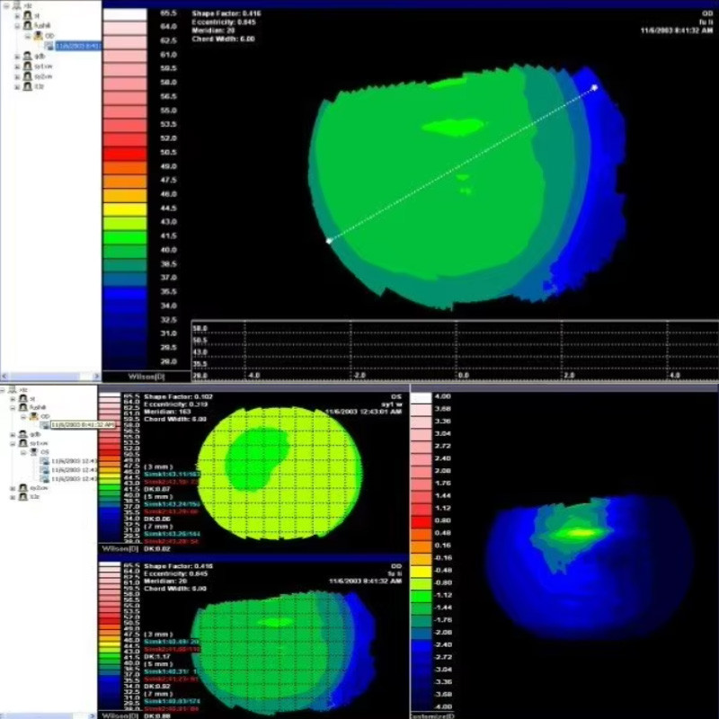Viewport: 719px width, 719px height.
Task: Click the Customize[D] label under difference scale
Action: tap(432, 715)
